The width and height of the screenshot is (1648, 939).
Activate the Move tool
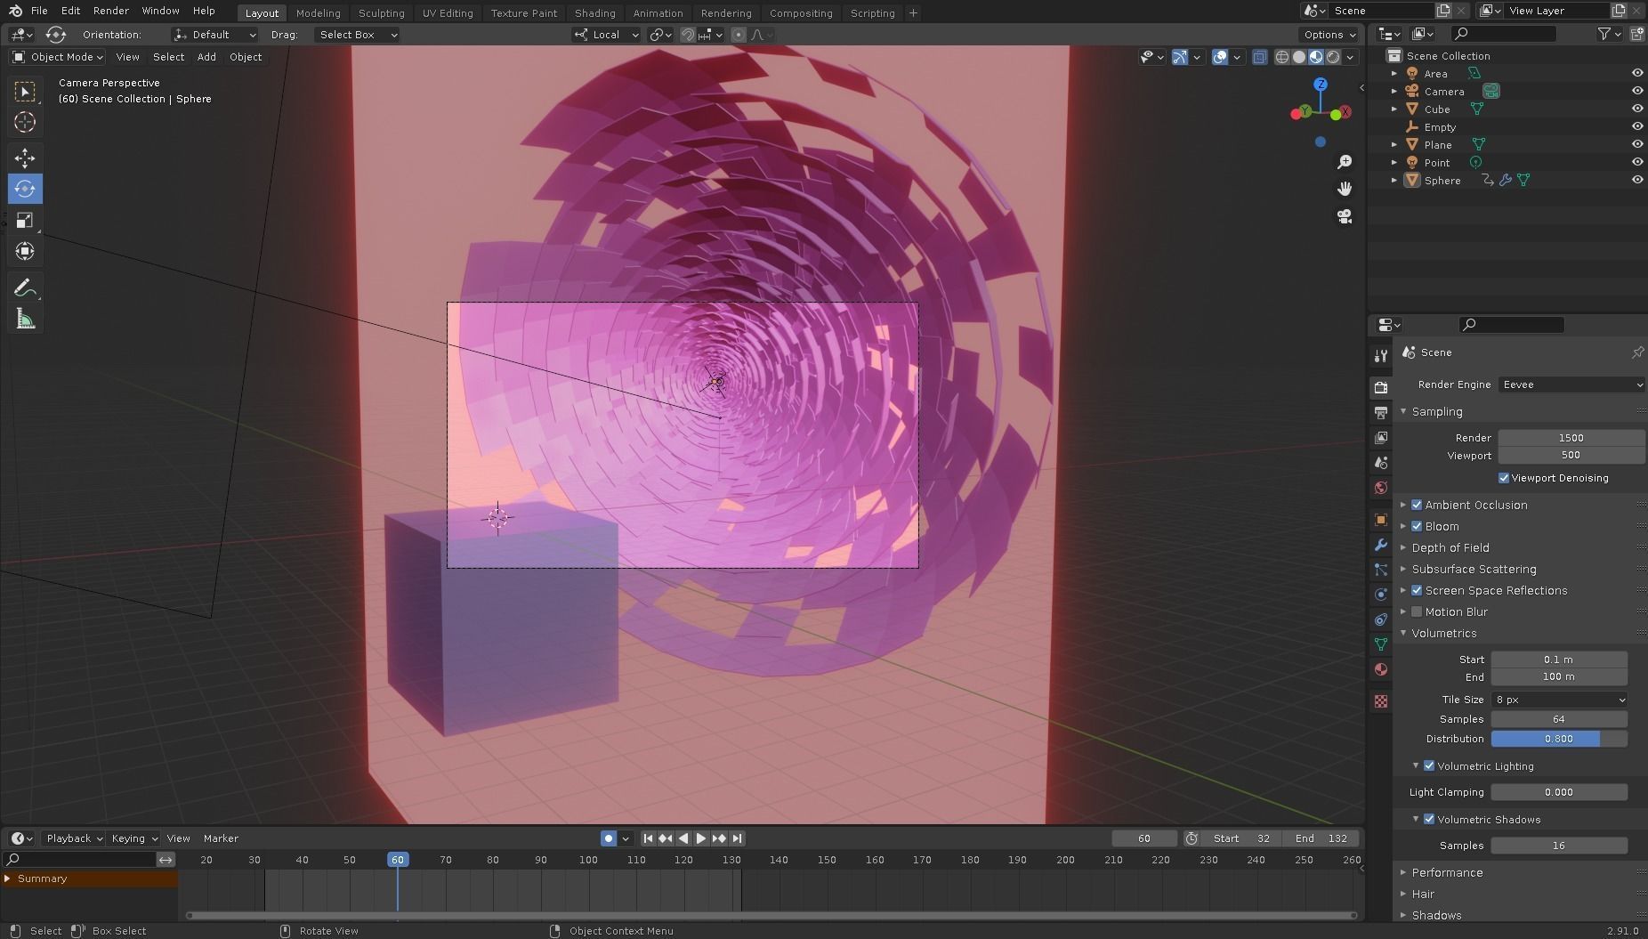click(x=25, y=158)
